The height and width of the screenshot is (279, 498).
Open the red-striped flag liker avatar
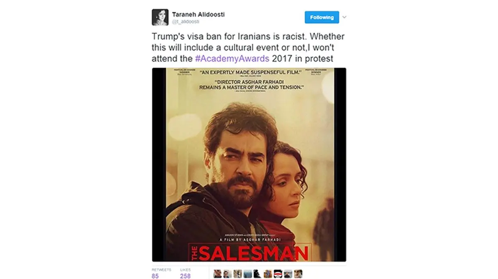click(x=278, y=274)
